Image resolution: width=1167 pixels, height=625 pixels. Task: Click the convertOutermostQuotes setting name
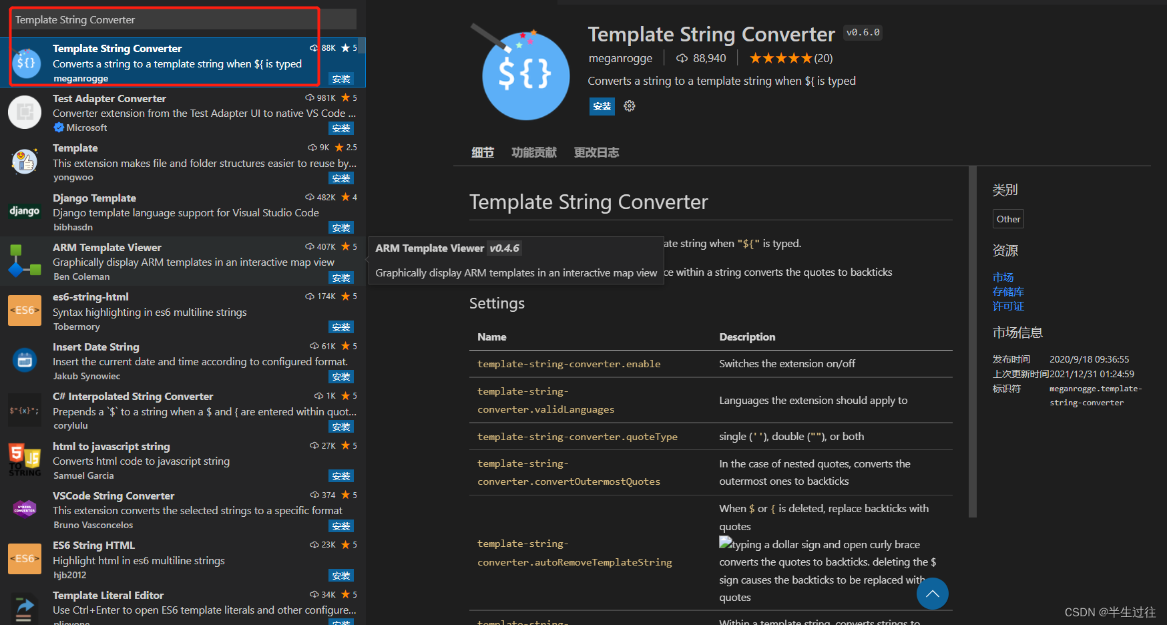click(569, 473)
